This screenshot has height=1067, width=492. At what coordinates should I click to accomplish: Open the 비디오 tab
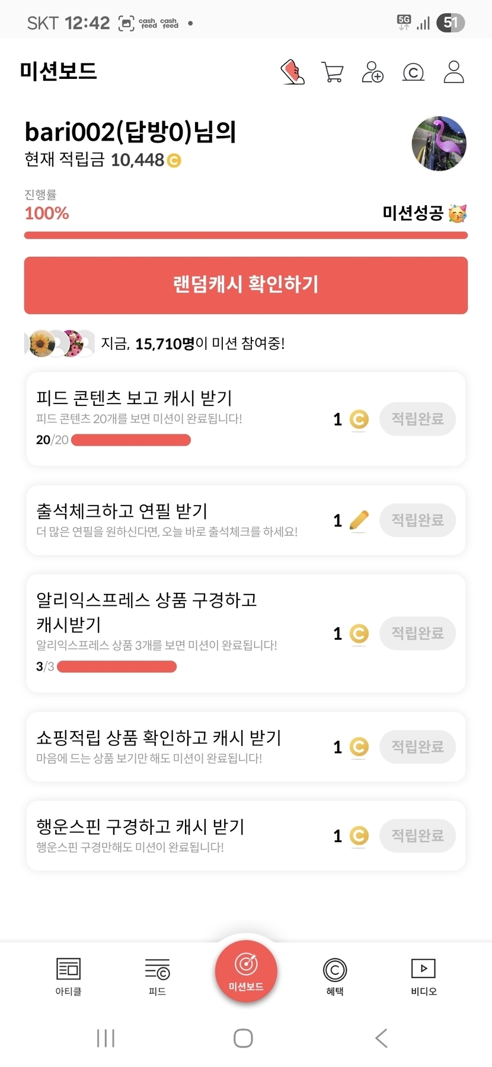pyautogui.click(x=424, y=976)
